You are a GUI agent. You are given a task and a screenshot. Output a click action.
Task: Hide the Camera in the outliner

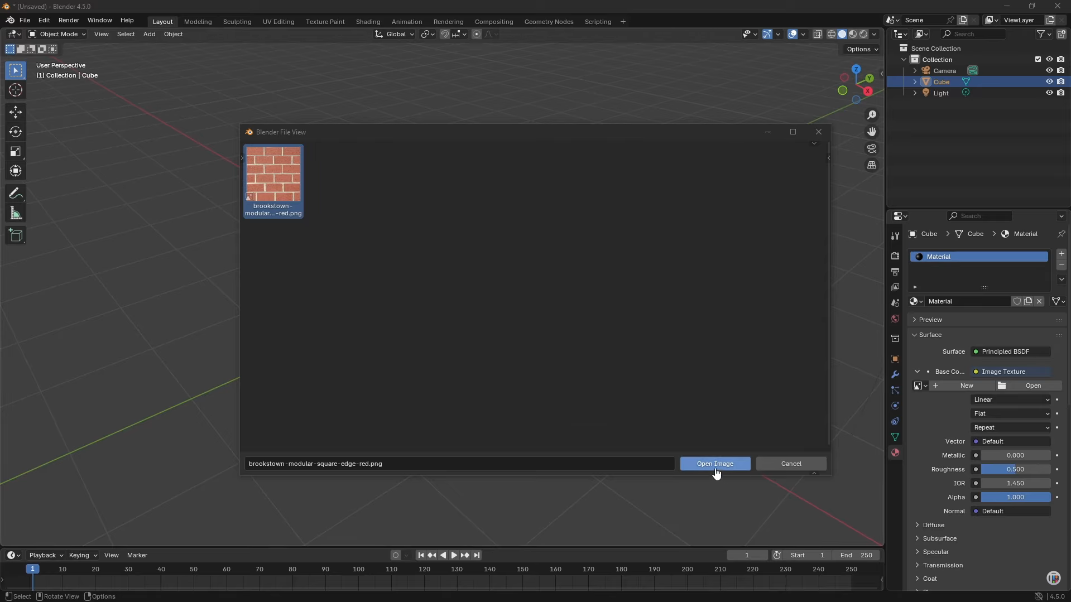tap(1049, 70)
